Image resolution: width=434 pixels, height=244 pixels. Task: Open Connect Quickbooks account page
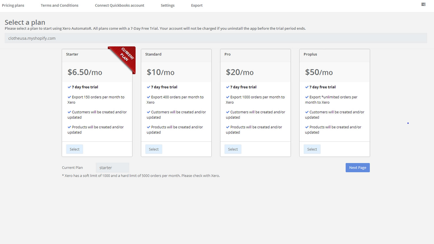tap(119, 5)
